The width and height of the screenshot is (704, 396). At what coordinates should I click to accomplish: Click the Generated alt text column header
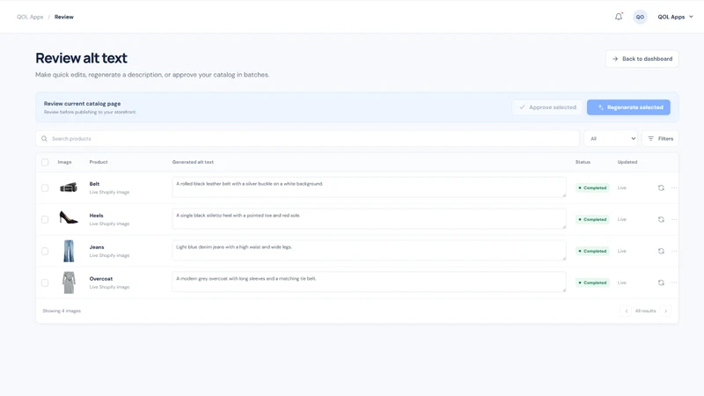193,162
